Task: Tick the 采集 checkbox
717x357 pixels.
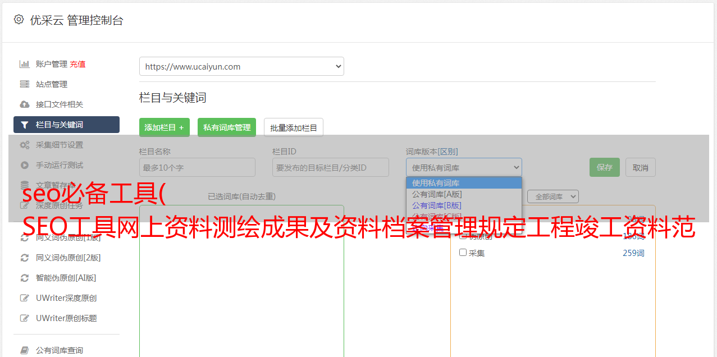Action: pos(463,253)
